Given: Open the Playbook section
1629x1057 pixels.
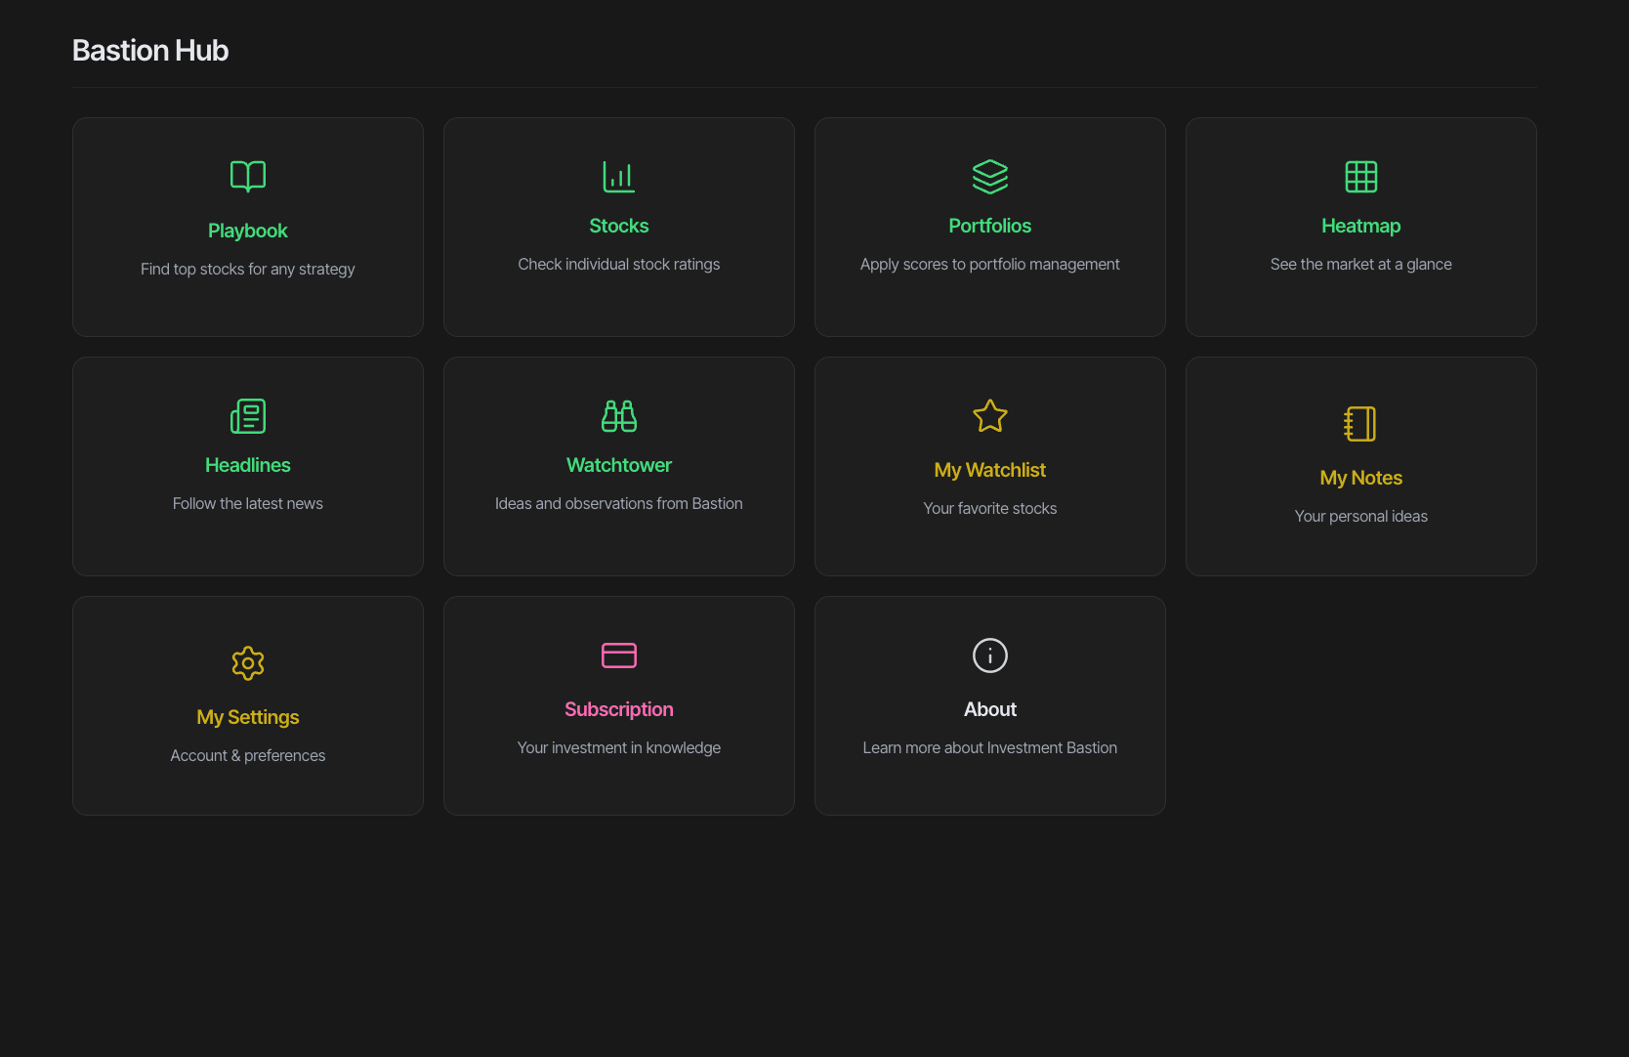Looking at the screenshot, I should point(247,227).
